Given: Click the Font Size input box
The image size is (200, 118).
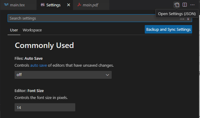Looking at the screenshot, I should [45, 107].
